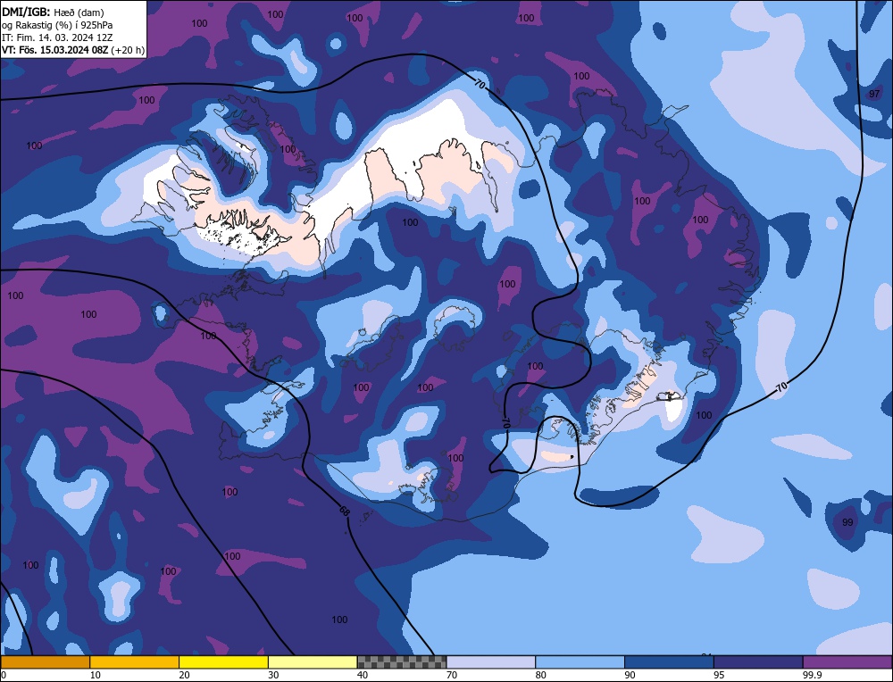Screen dimensions: 893x682
Task: Click the 'og Rakastig (%) í 925hPa' line
Action: pyautogui.click(x=57, y=25)
